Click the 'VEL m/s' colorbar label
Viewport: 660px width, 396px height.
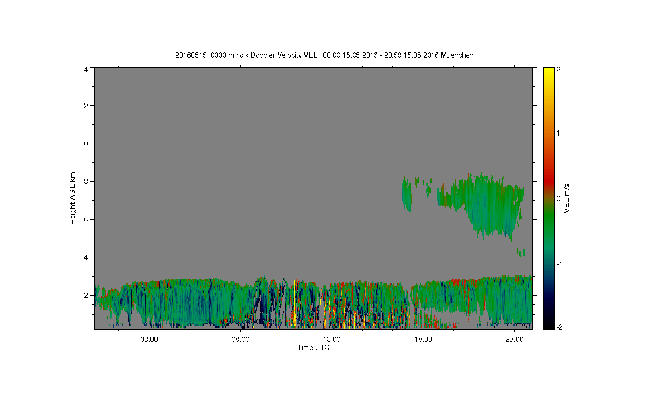(567, 198)
